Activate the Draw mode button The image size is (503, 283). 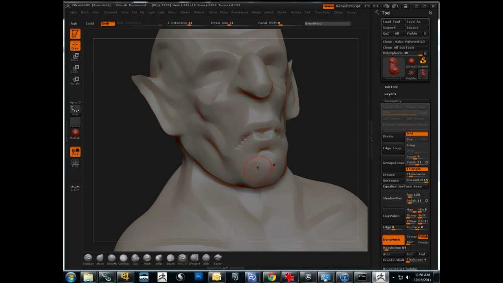click(75, 46)
